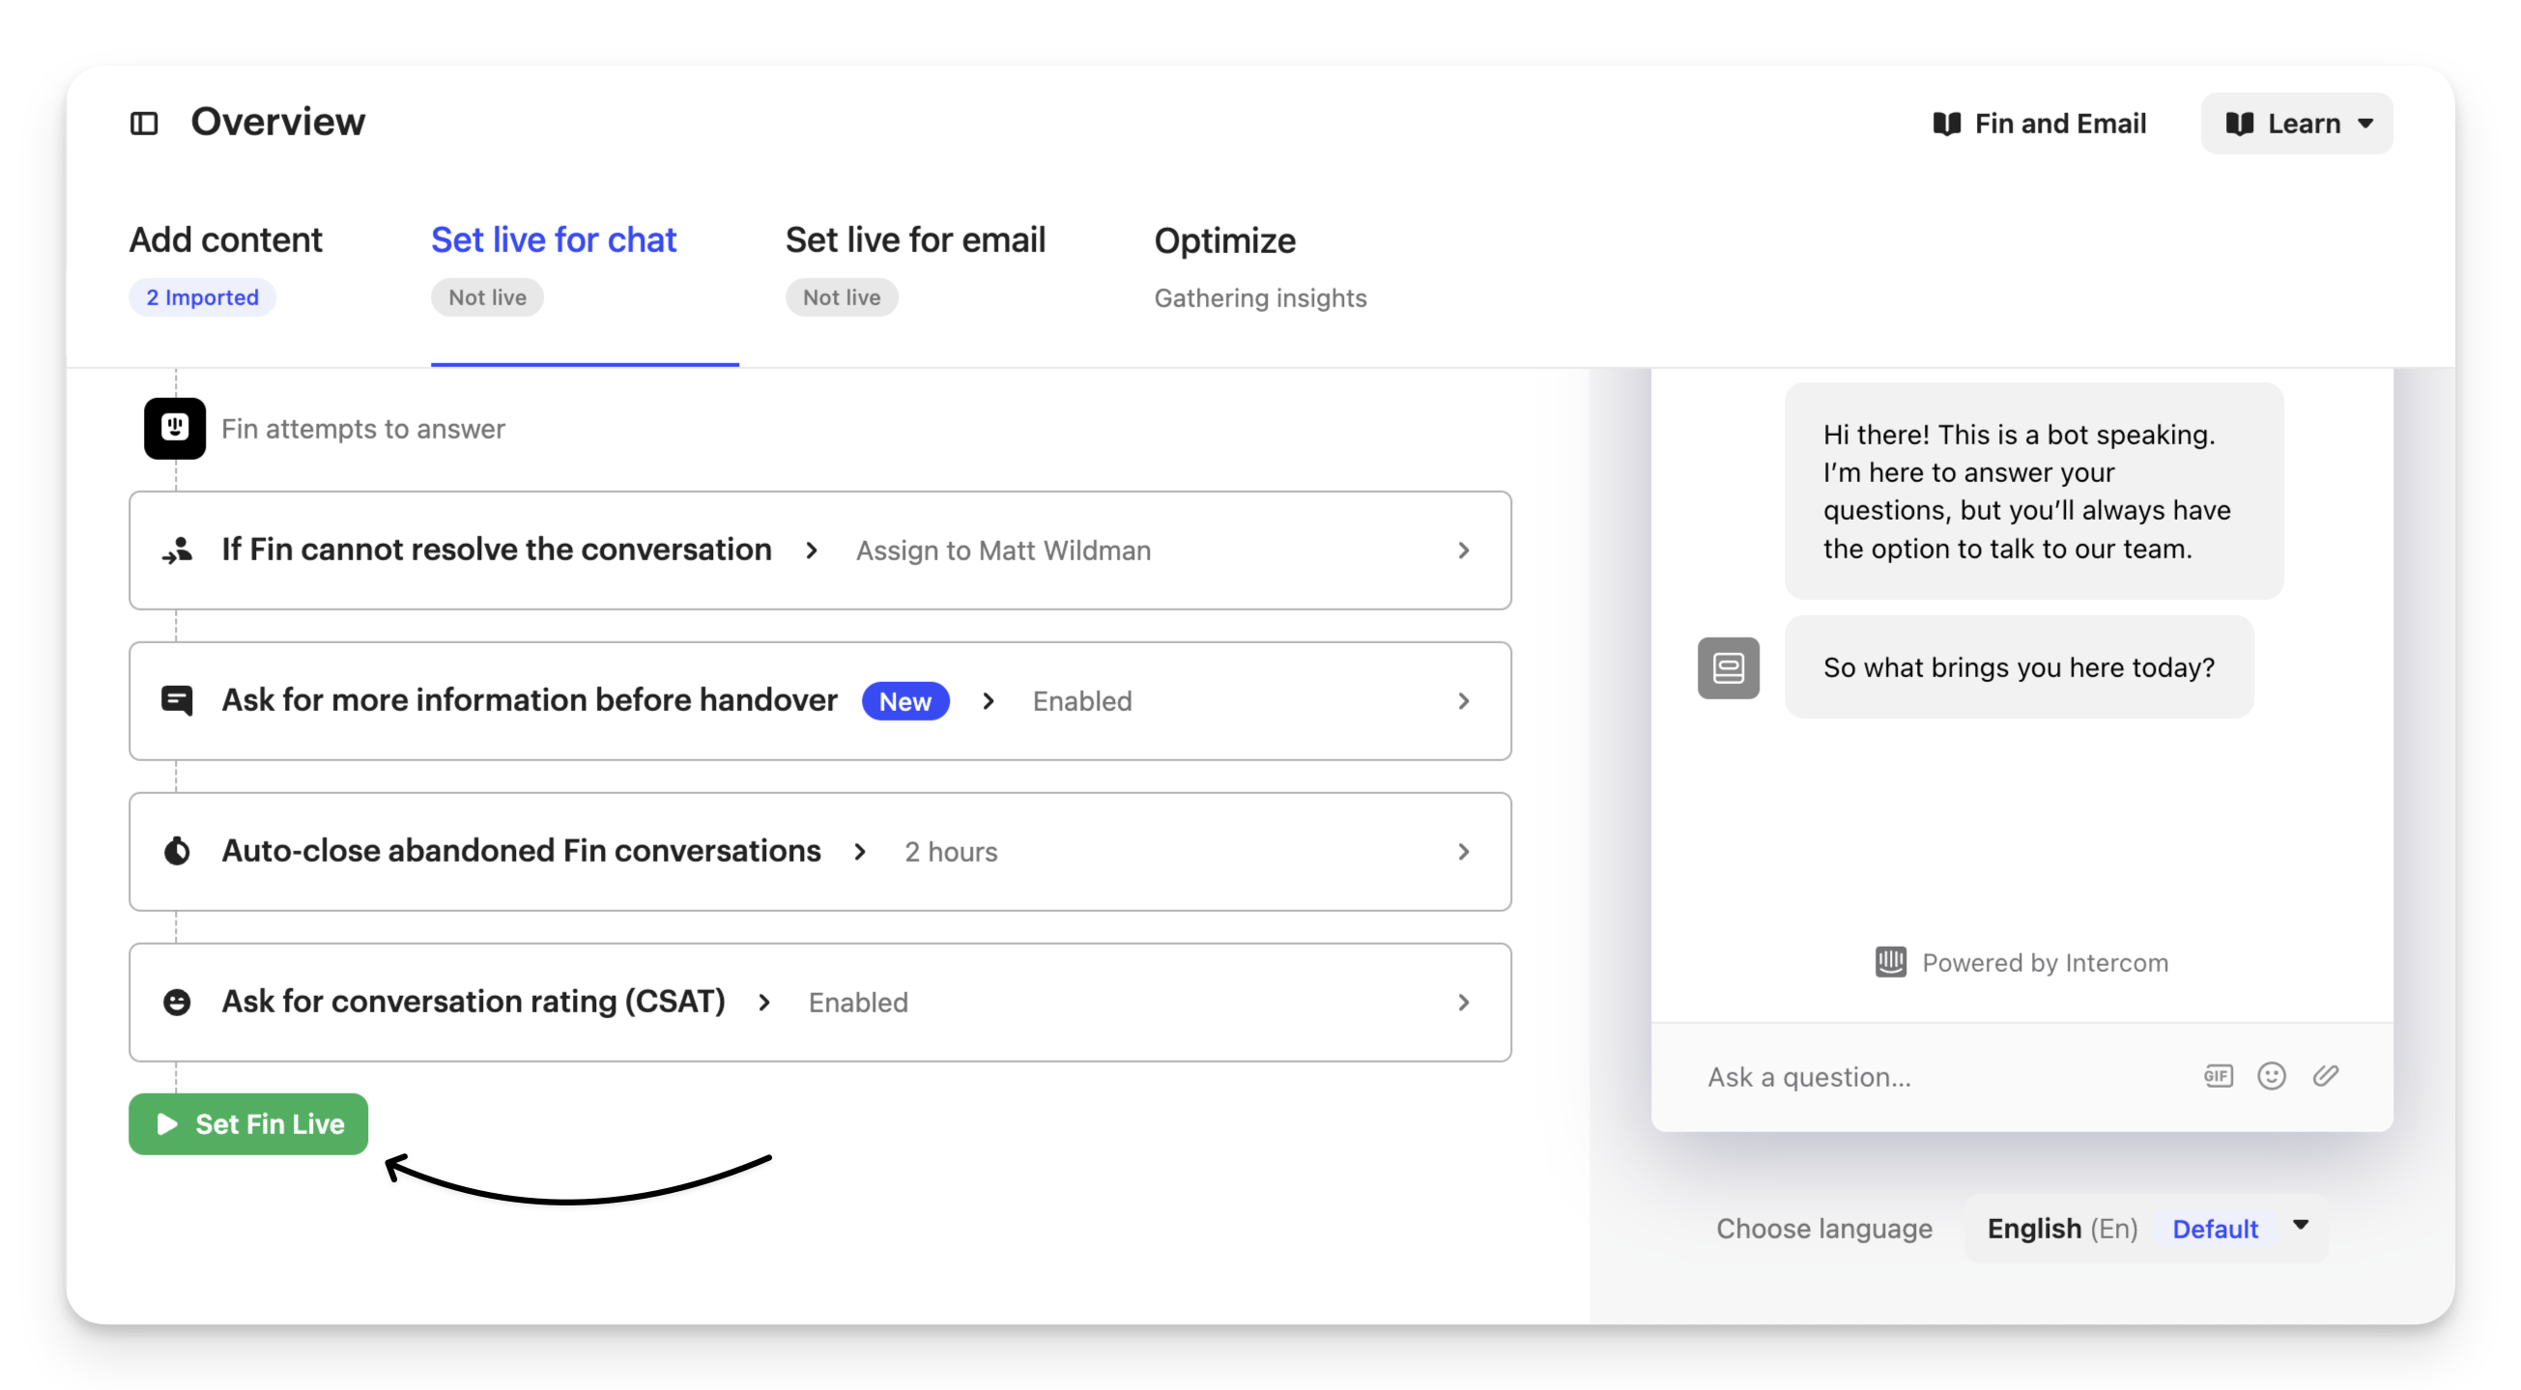Toggle the sidebar panel icon beside Overview
Viewport: 2521px width, 1390px height.
144,124
